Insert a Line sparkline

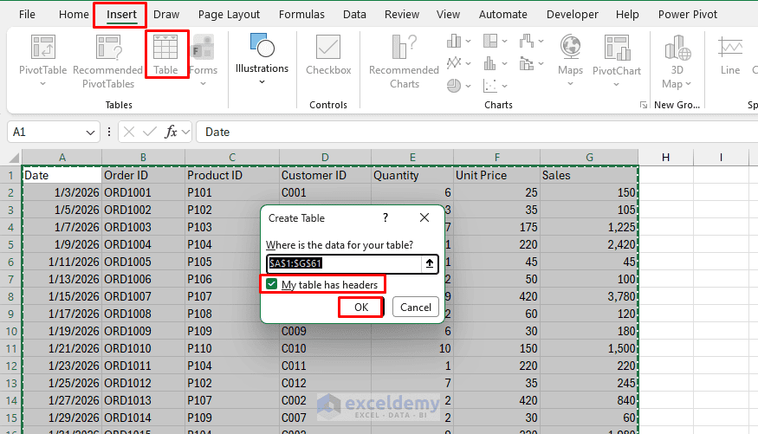pyautogui.click(x=730, y=54)
